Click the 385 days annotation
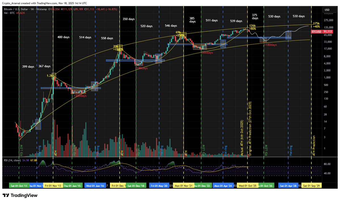The height and width of the screenshot is (202, 340). coord(192,20)
